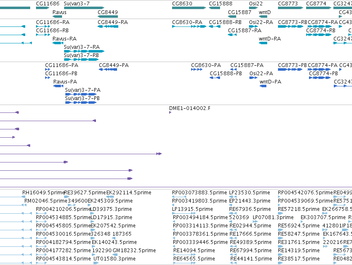Click the UT01580.3prime EST feature

(96, 263)
